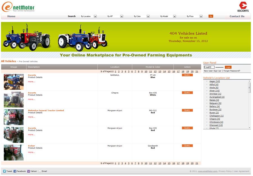Select Burdwan [3] location
Screen dimensions: 253x176
click(x=215, y=109)
